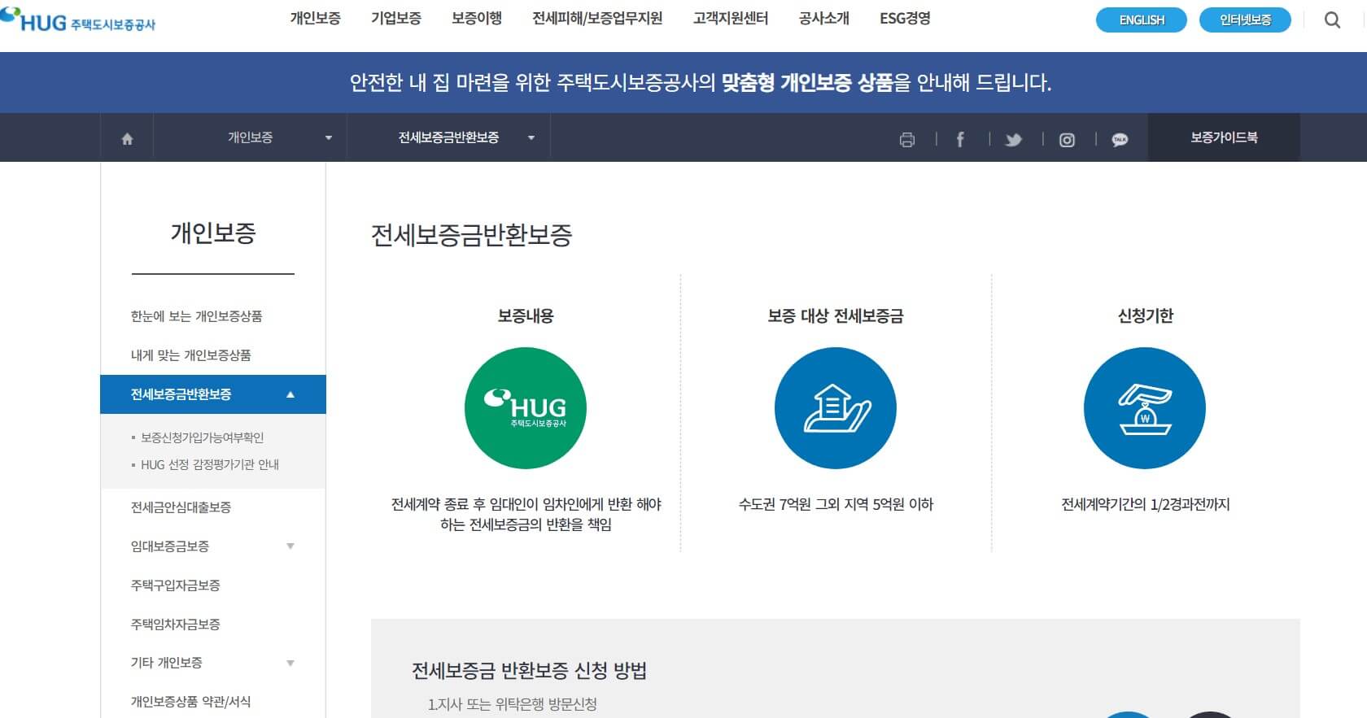
Task: Expand the 임대보증금보증 sidebar arrow
Action: [290, 546]
